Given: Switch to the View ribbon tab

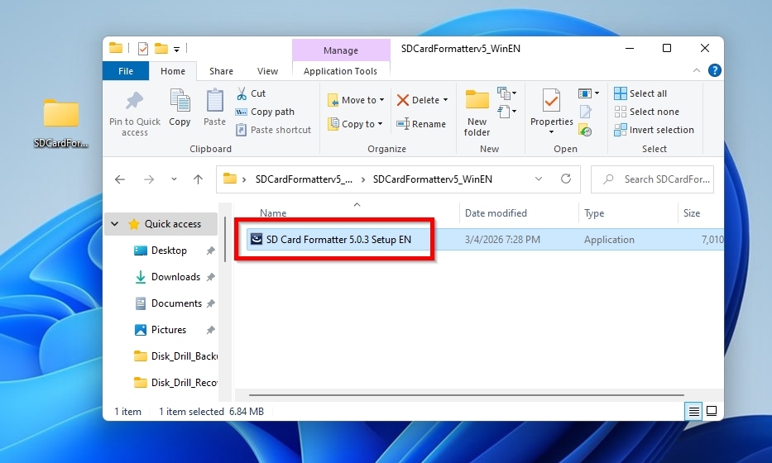Looking at the screenshot, I should (x=267, y=71).
